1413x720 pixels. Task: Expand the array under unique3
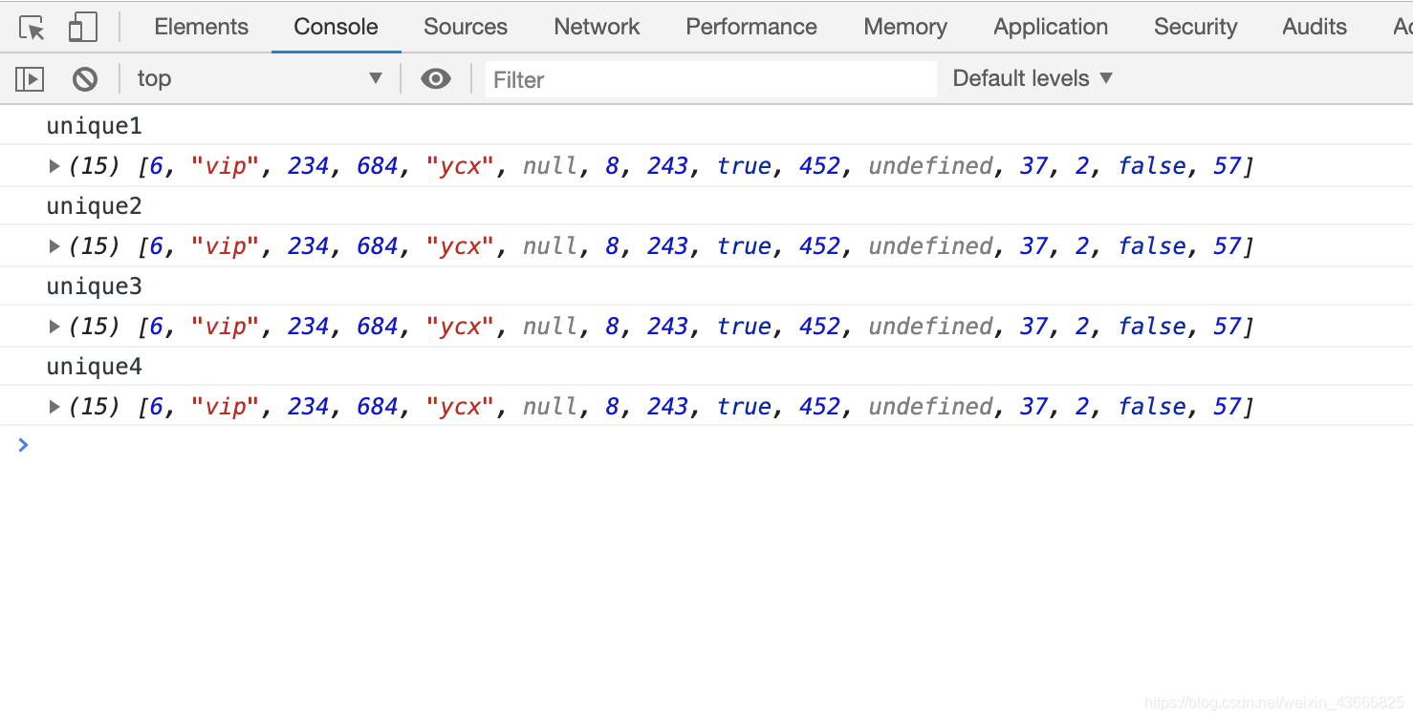click(x=54, y=327)
